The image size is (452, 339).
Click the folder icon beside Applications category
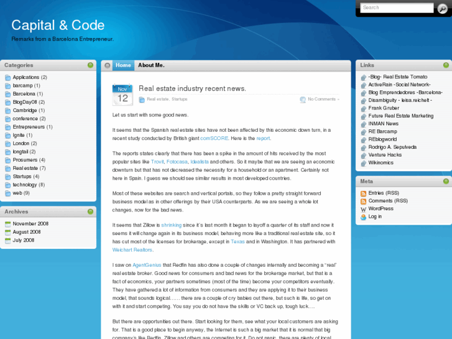8,78
